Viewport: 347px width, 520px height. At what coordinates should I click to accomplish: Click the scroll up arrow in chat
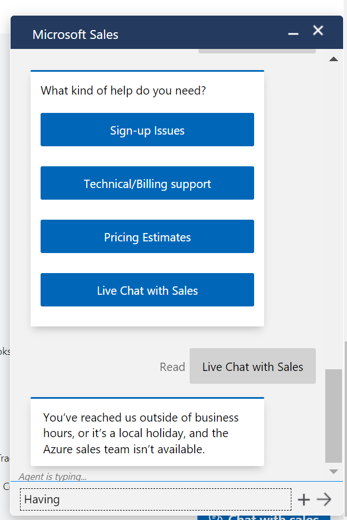[334, 60]
